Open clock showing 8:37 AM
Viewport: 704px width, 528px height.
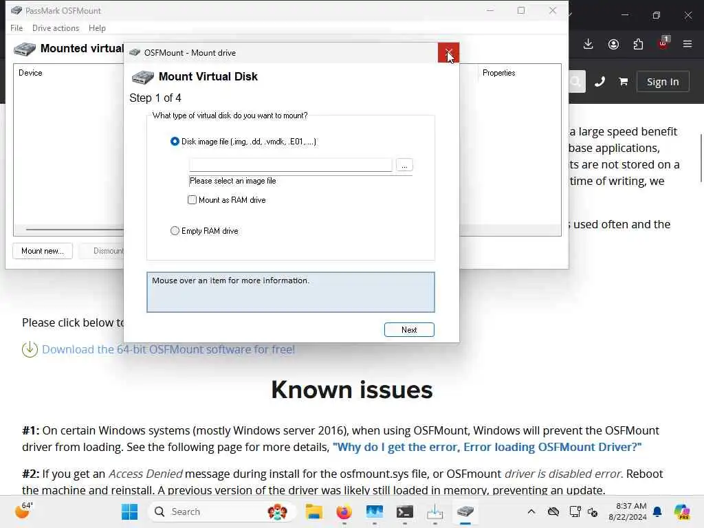point(628,511)
